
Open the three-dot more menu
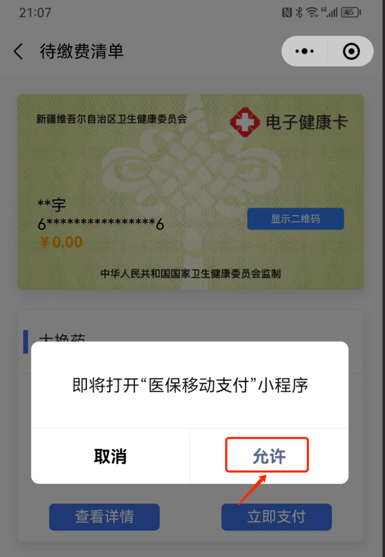(x=304, y=51)
